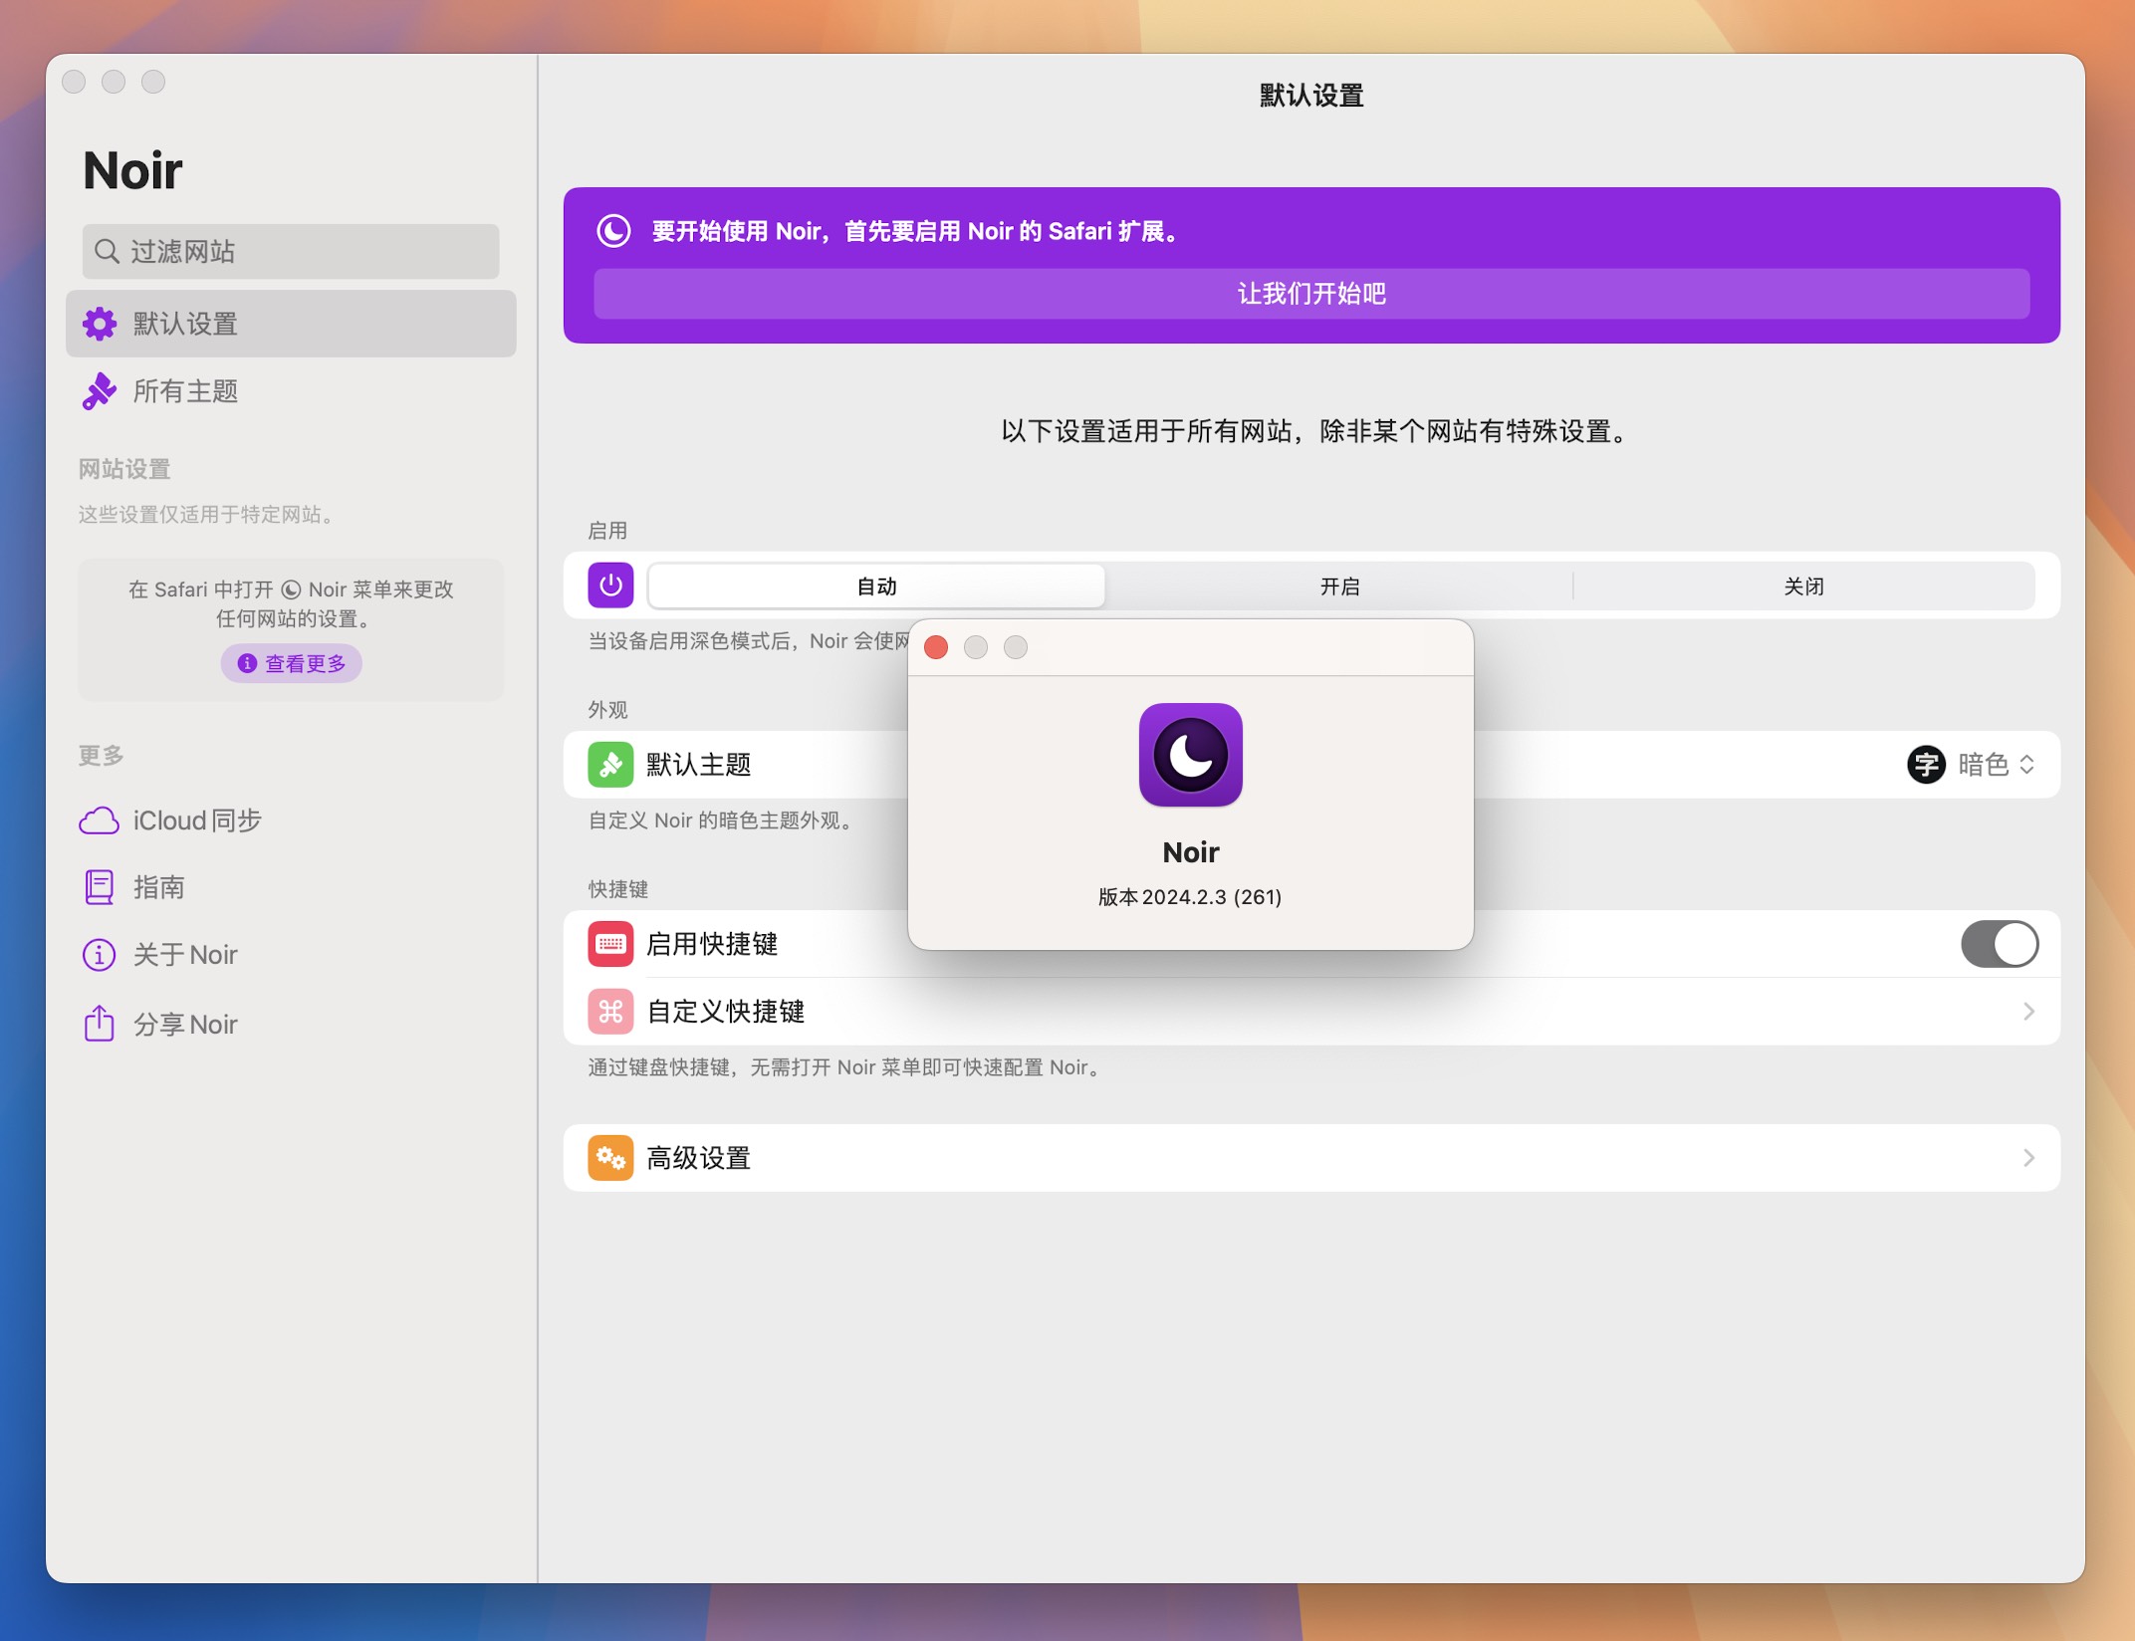
Task: Click the version text 版本 2024.2.3 (261)
Action: [x=1190, y=897]
